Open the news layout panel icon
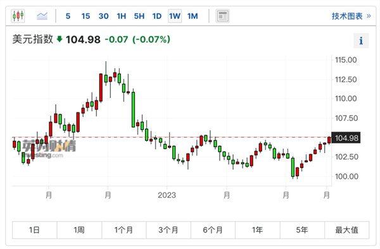The height and width of the screenshot is (249, 380). 222,16
